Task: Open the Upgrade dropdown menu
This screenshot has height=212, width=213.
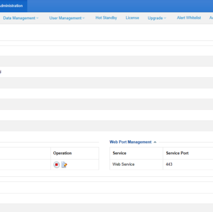Action: [x=157, y=18]
